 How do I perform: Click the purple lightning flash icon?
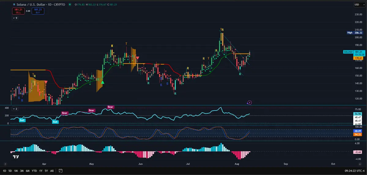coord(249,103)
